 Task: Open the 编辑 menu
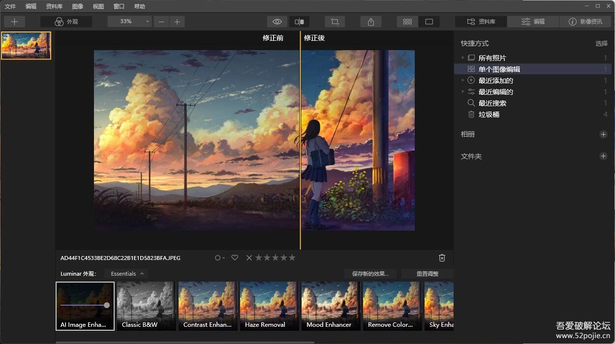(x=31, y=6)
